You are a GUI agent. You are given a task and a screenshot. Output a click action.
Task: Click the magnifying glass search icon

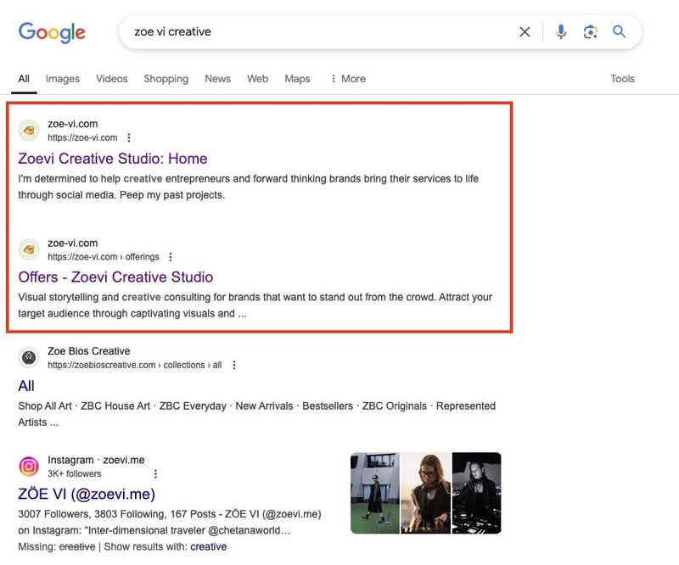pos(619,31)
